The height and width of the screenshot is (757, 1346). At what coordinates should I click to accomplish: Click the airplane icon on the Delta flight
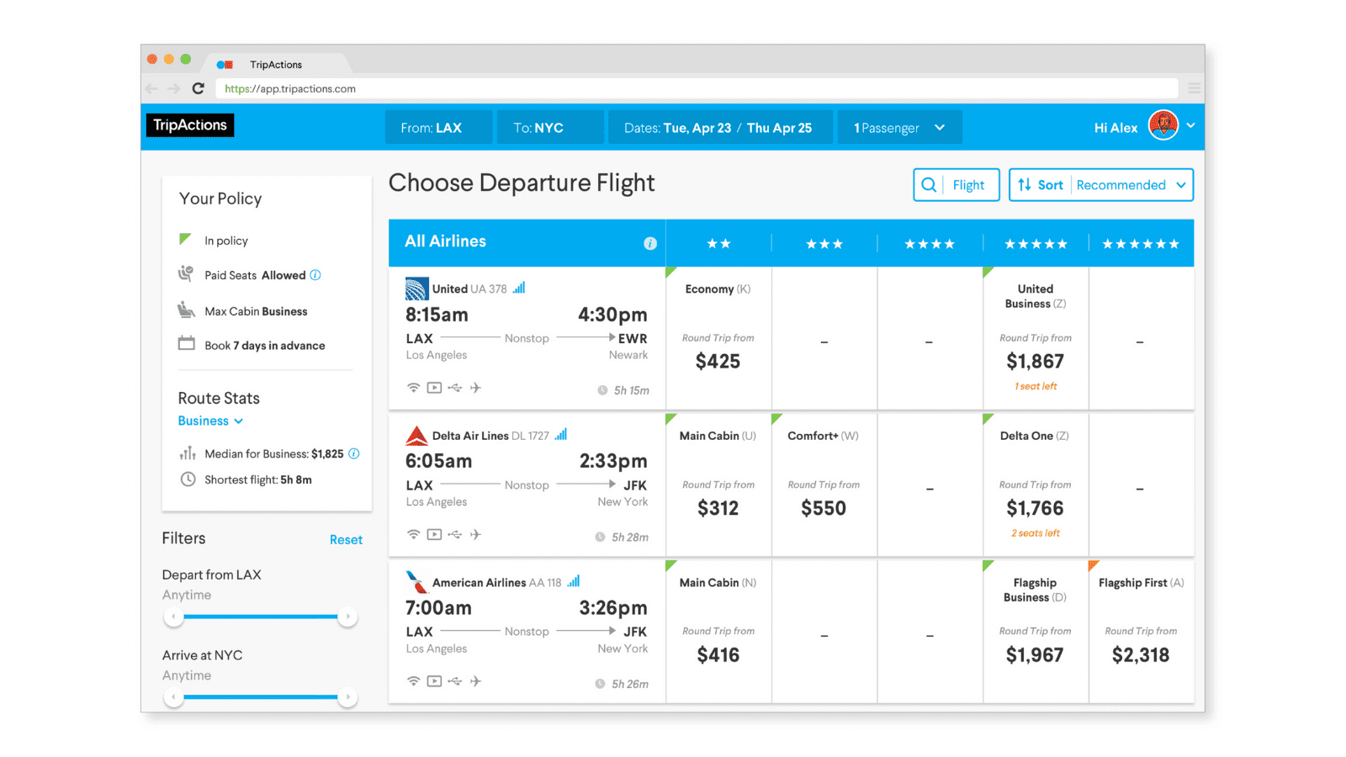[x=475, y=534]
